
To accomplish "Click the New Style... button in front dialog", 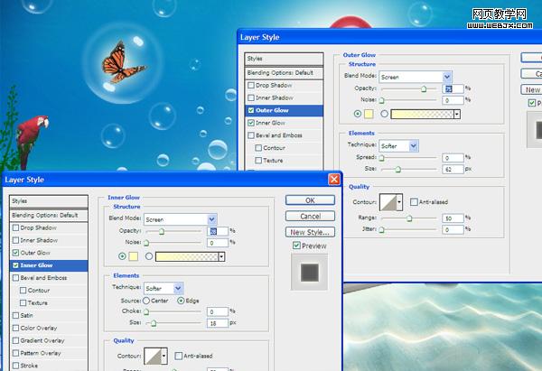I will [x=310, y=232].
